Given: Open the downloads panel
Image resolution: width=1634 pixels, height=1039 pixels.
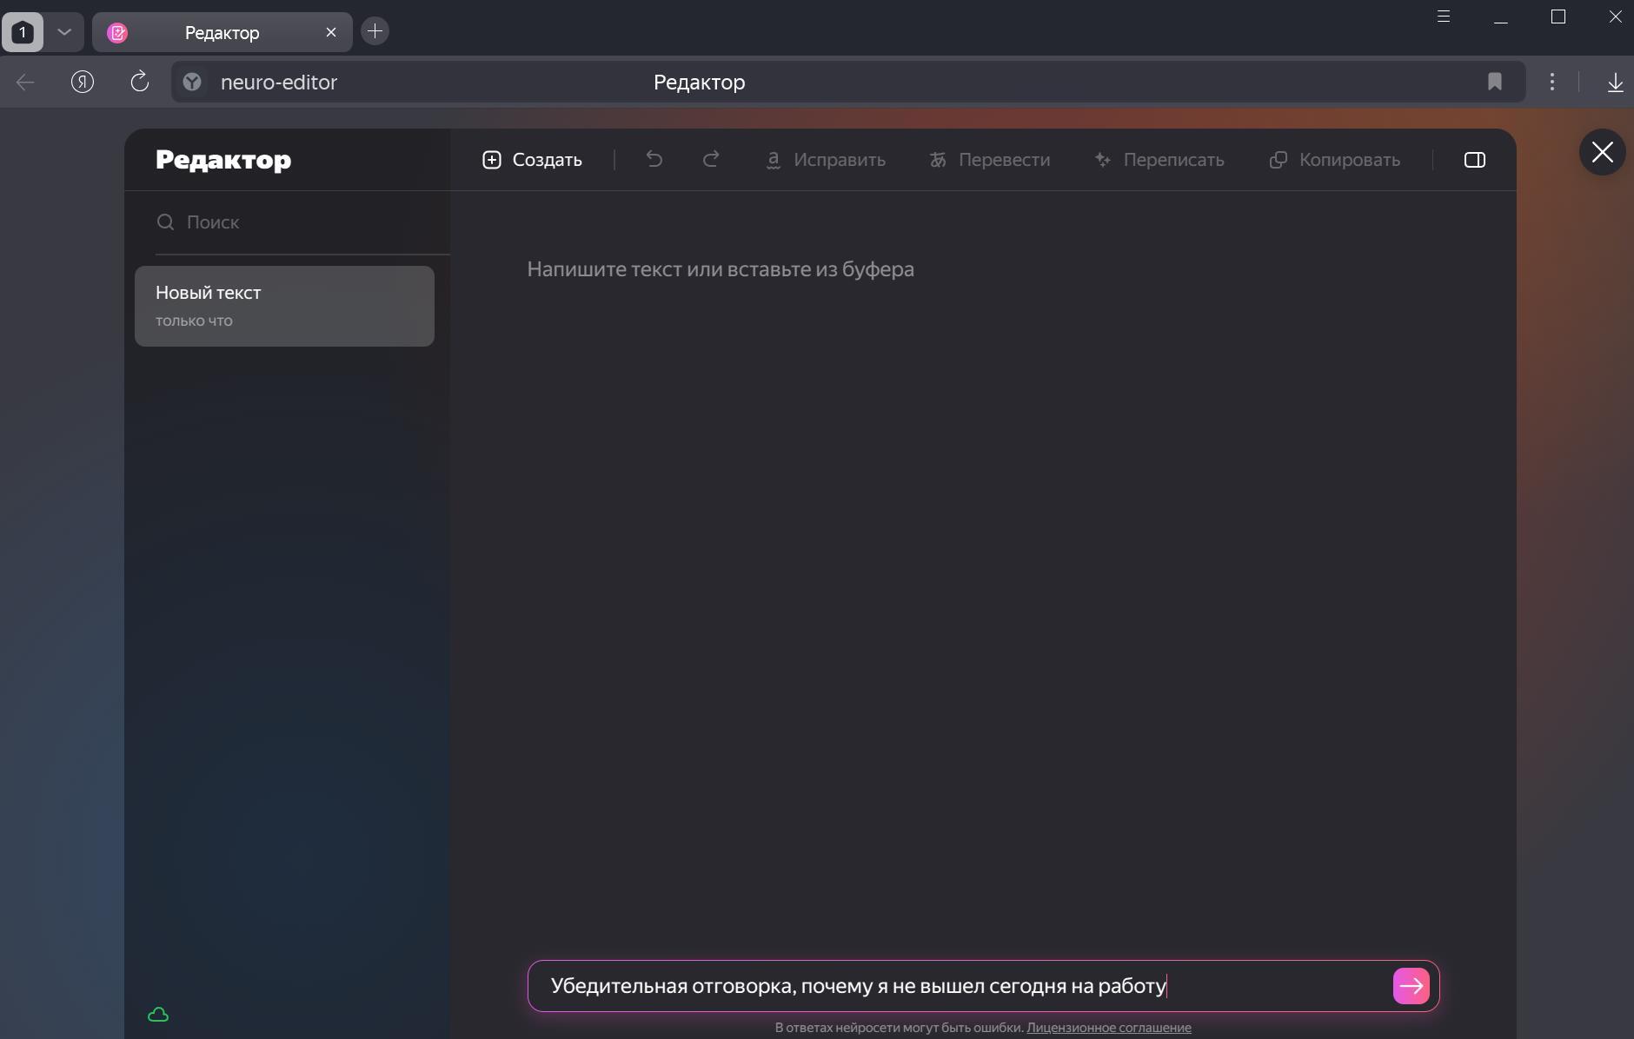Looking at the screenshot, I should tap(1615, 83).
